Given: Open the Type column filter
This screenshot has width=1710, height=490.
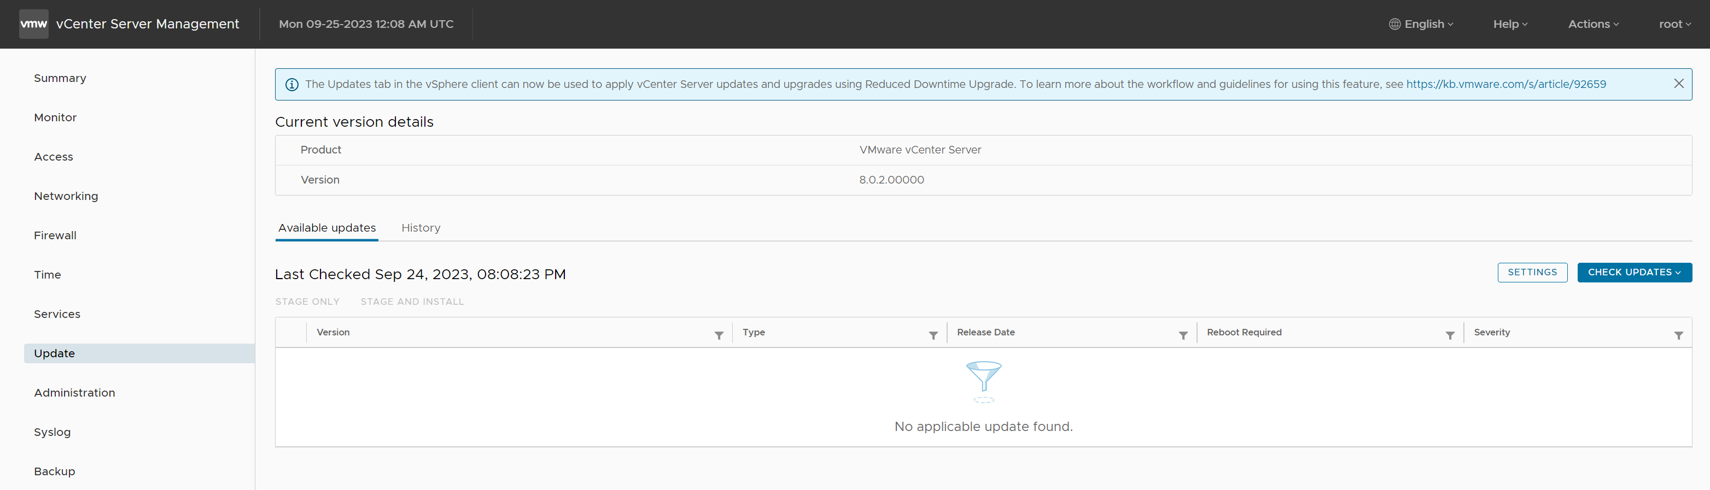Looking at the screenshot, I should 933,335.
